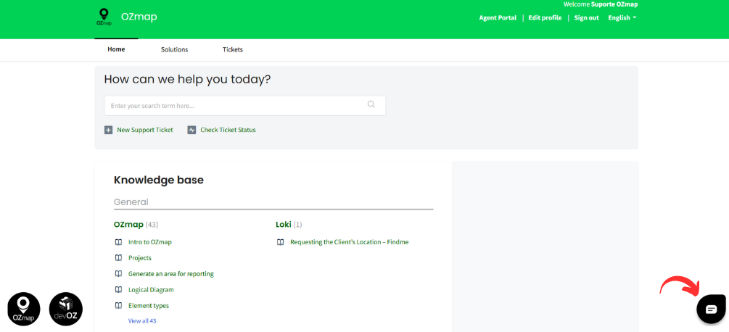Click New Support Ticket link
This screenshot has height=332, width=729.
(144, 130)
